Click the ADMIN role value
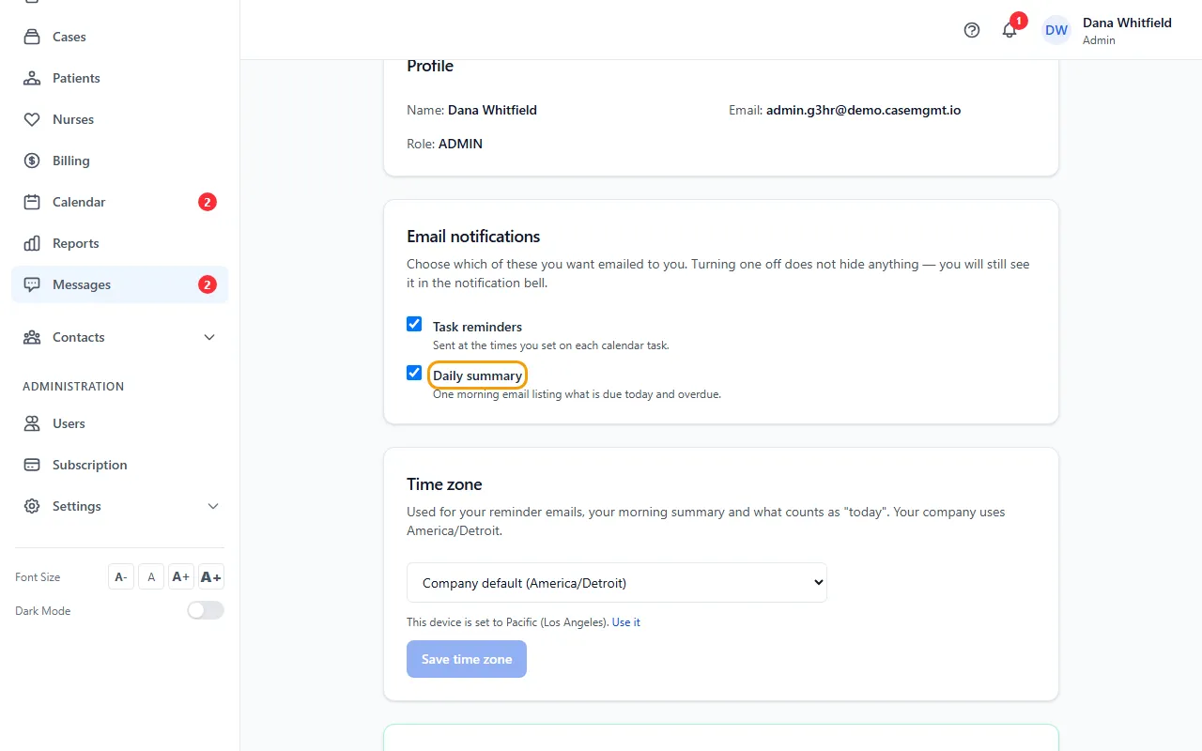 click(460, 144)
